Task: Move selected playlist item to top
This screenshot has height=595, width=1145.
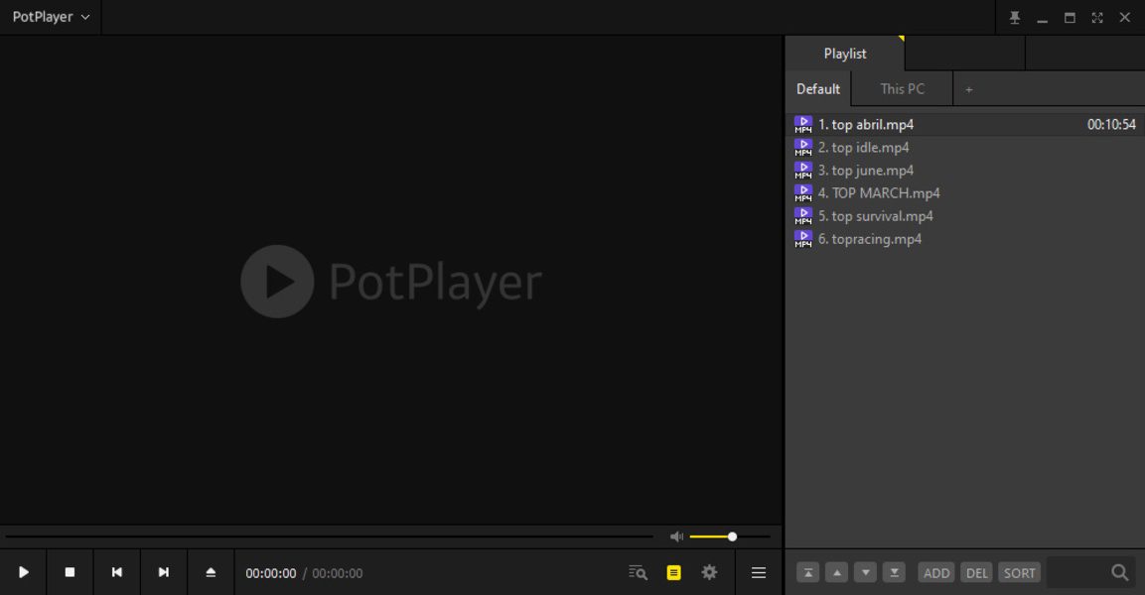Action: (807, 572)
